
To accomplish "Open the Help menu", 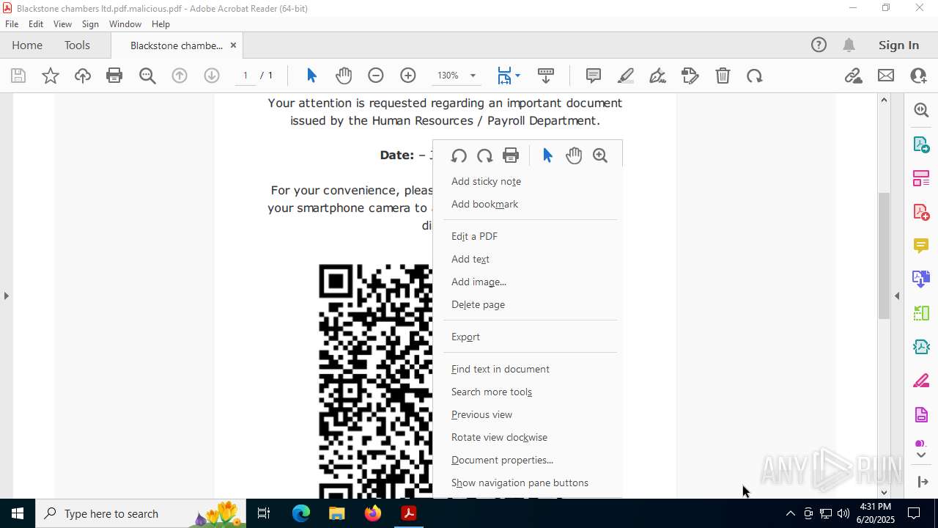I will tap(160, 23).
